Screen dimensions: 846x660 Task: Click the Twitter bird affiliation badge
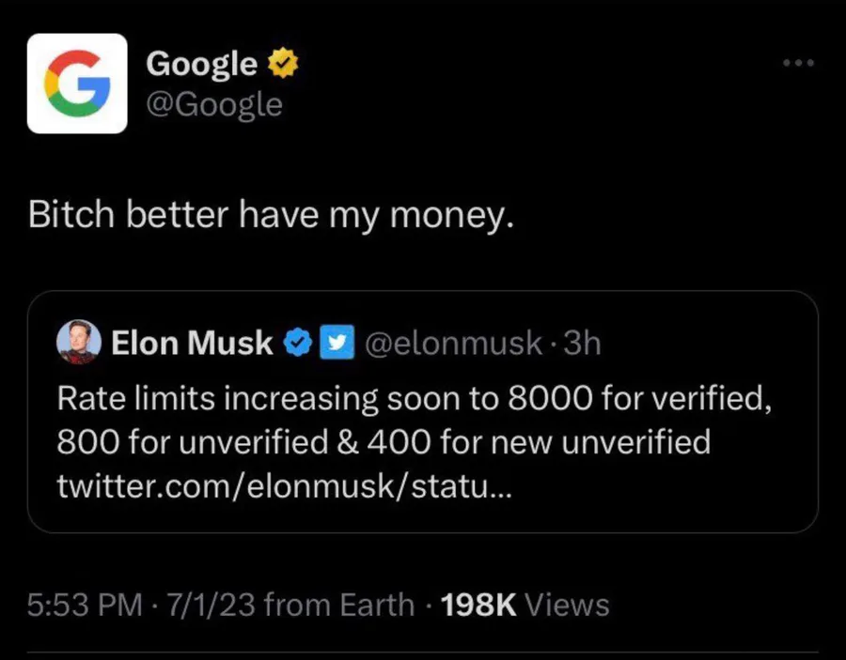pos(337,342)
